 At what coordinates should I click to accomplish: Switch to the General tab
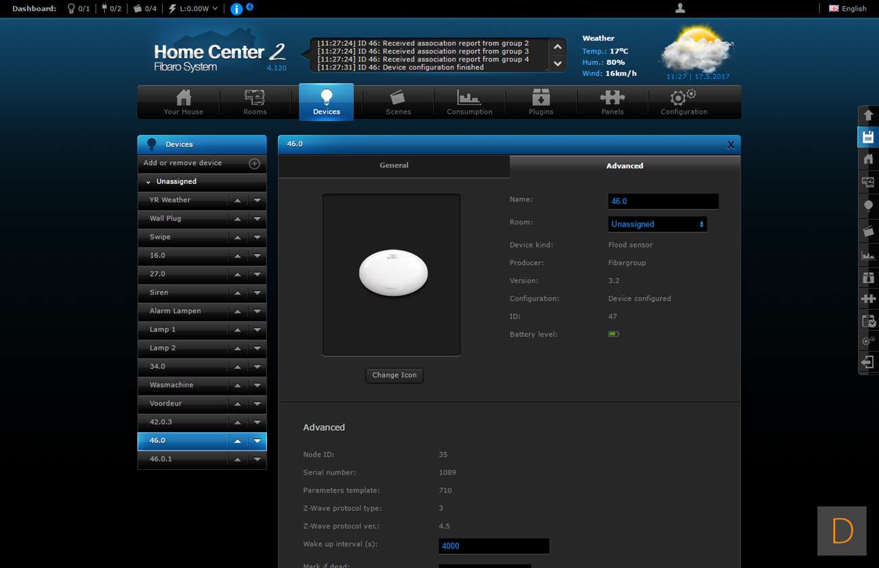394,166
